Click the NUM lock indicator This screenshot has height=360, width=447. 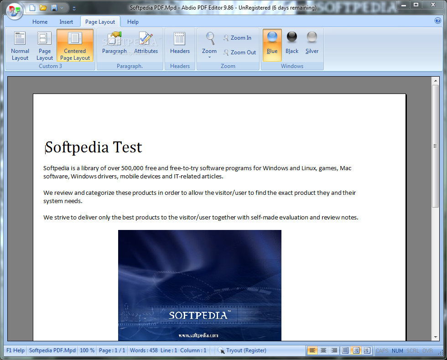click(397, 350)
